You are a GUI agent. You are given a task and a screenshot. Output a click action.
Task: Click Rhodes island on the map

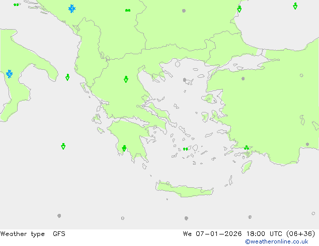(247, 167)
